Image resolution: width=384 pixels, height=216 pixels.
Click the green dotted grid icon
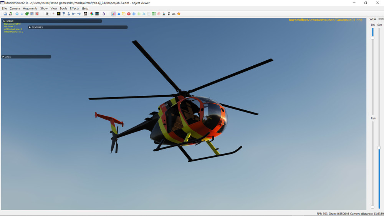point(154,14)
